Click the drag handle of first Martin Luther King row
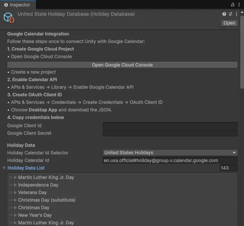This screenshot has height=226, width=244. click(x=11, y=177)
